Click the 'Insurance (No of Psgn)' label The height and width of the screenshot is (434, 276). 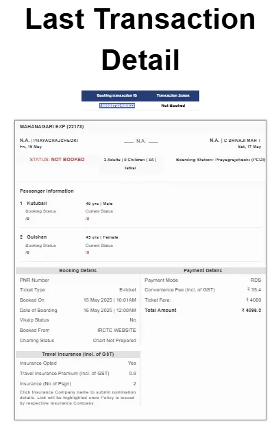pyautogui.click(x=45, y=384)
